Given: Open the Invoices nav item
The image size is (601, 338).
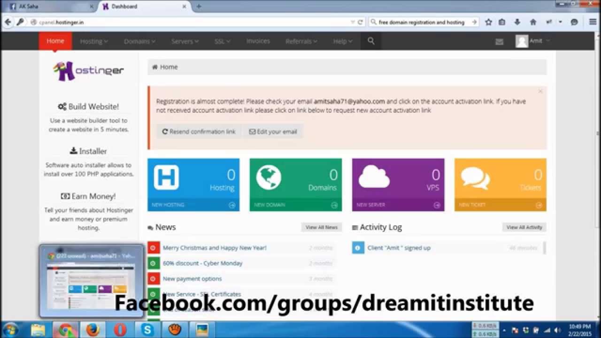Looking at the screenshot, I should point(258,41).
